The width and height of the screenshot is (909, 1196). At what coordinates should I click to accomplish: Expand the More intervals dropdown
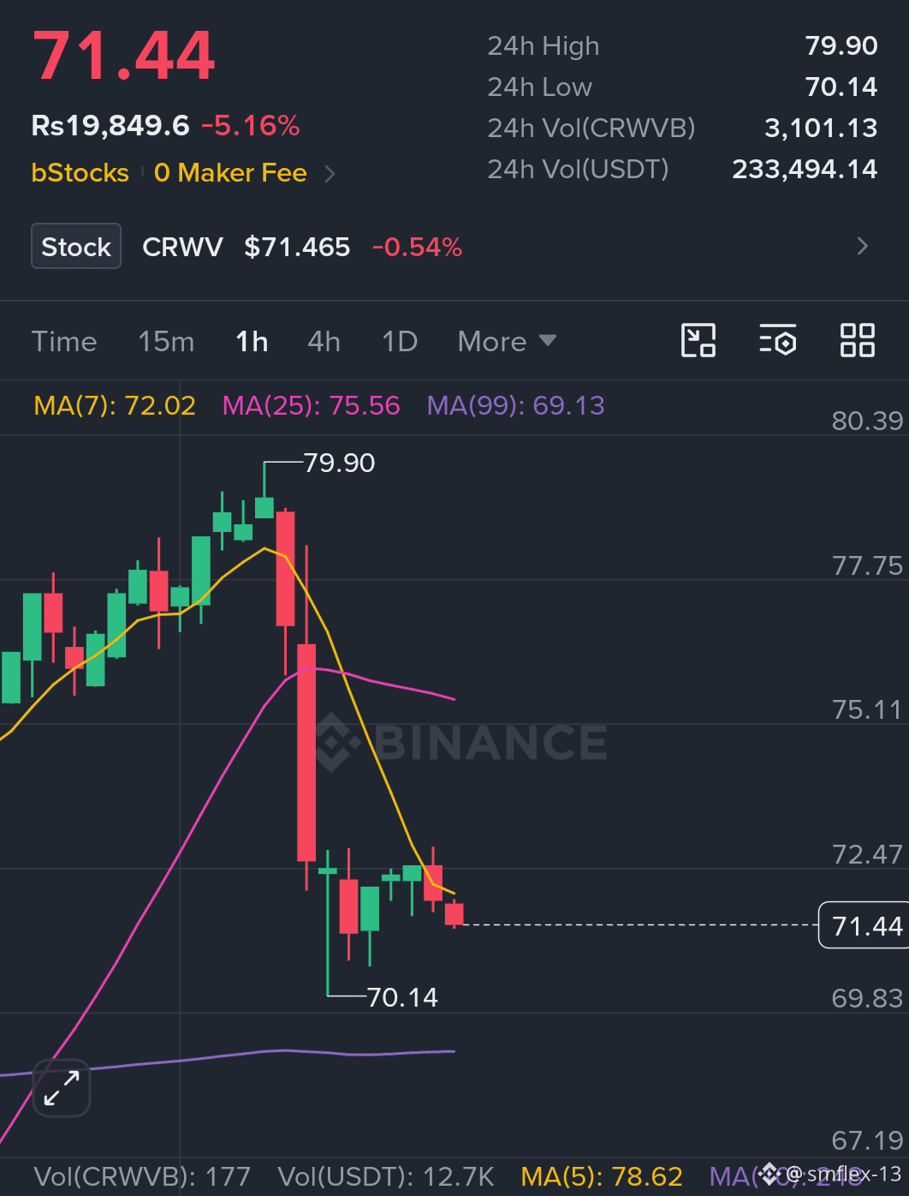(x=508, y=342)
